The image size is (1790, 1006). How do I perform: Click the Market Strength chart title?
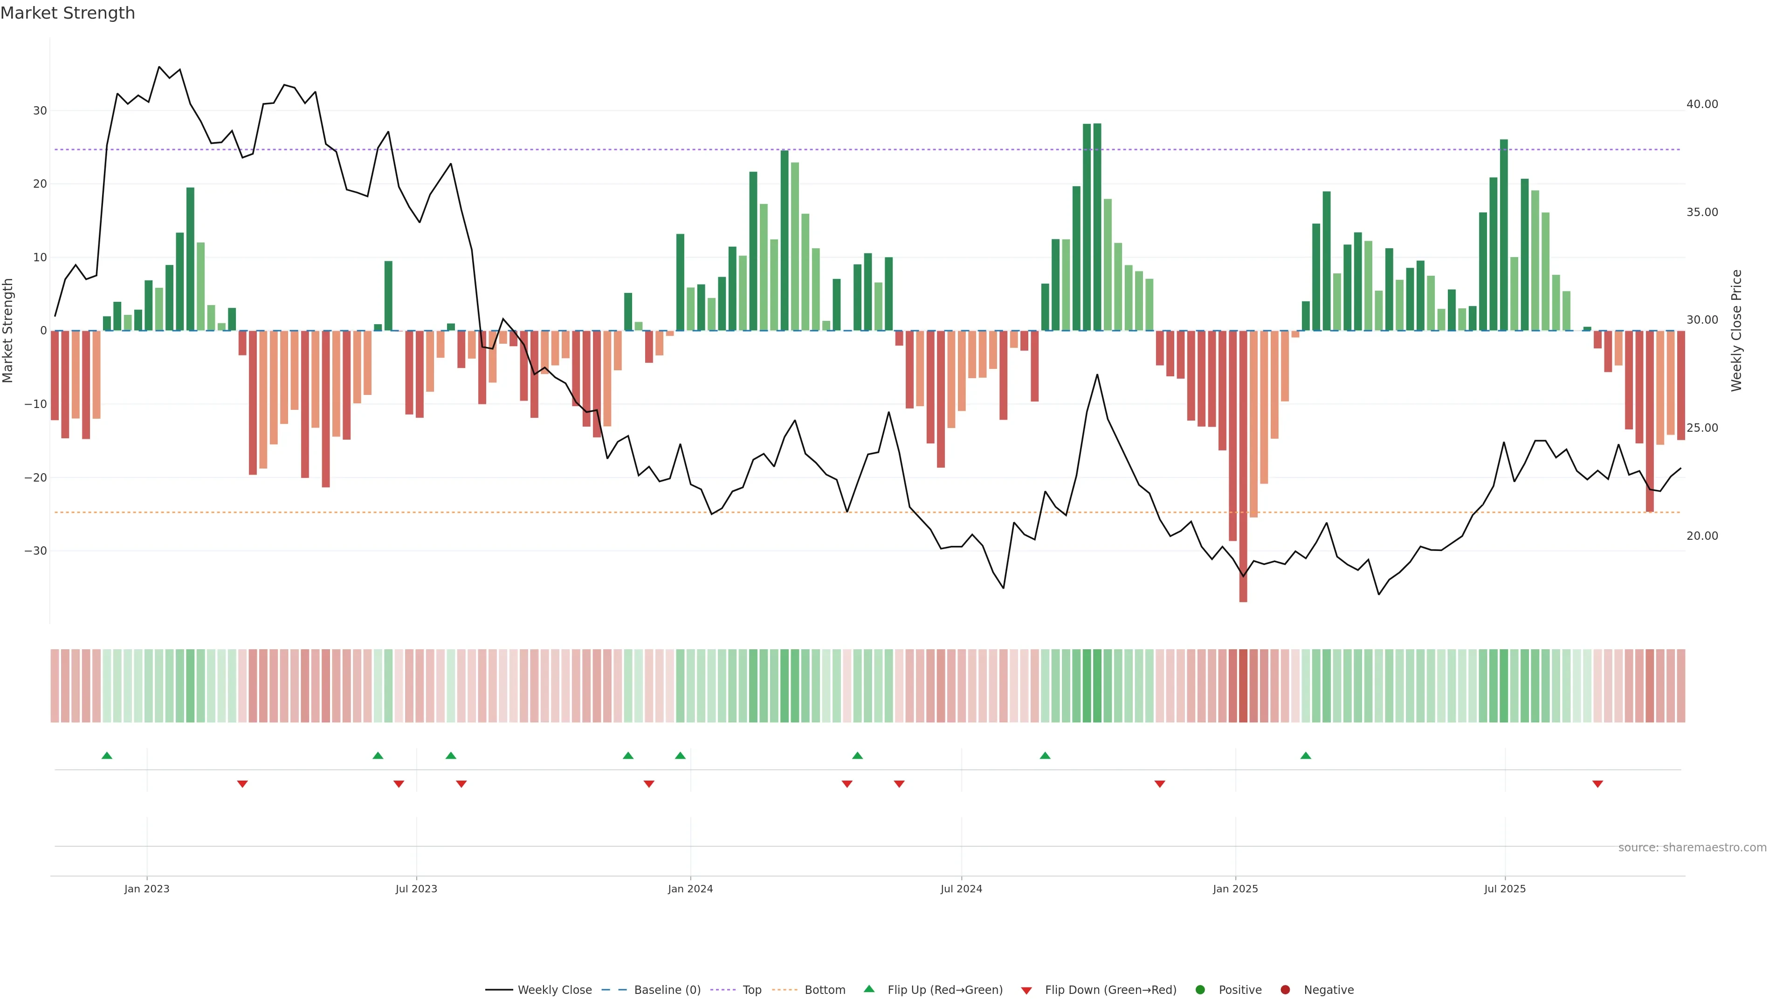(68, 13)
